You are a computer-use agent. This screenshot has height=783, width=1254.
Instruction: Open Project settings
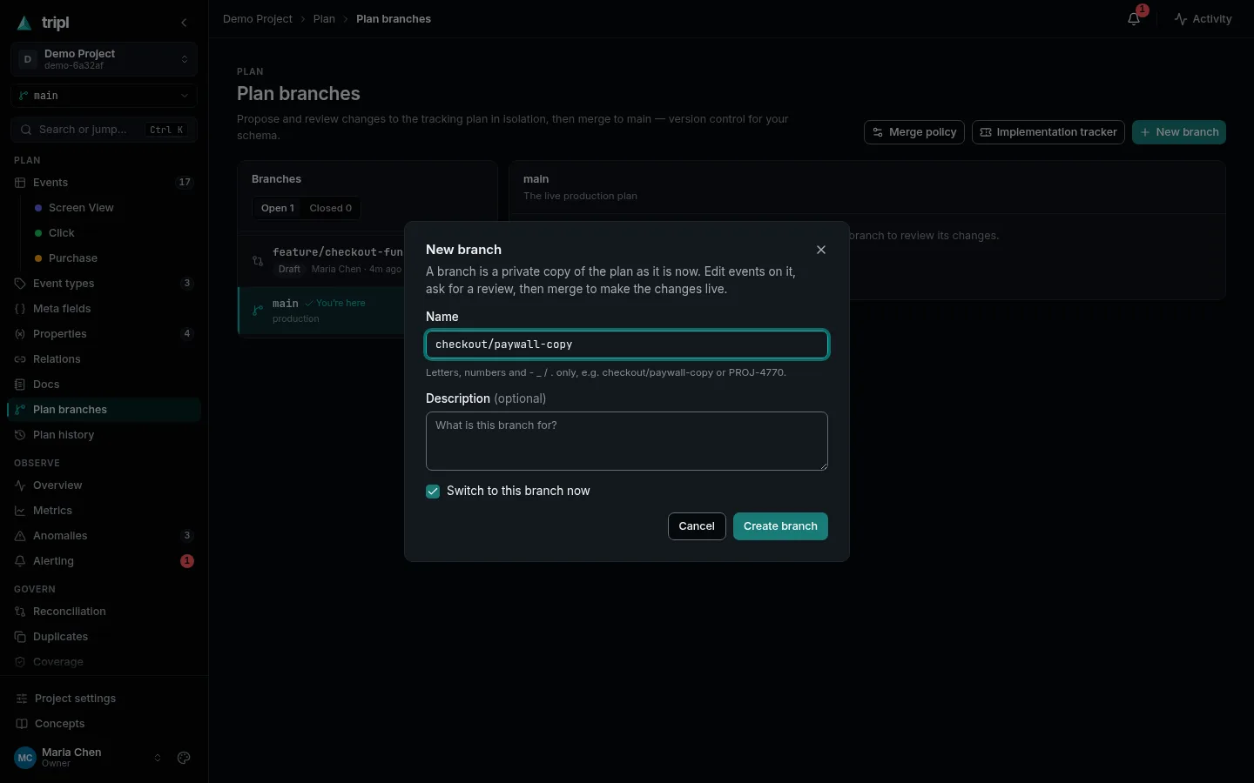[104, 699]
